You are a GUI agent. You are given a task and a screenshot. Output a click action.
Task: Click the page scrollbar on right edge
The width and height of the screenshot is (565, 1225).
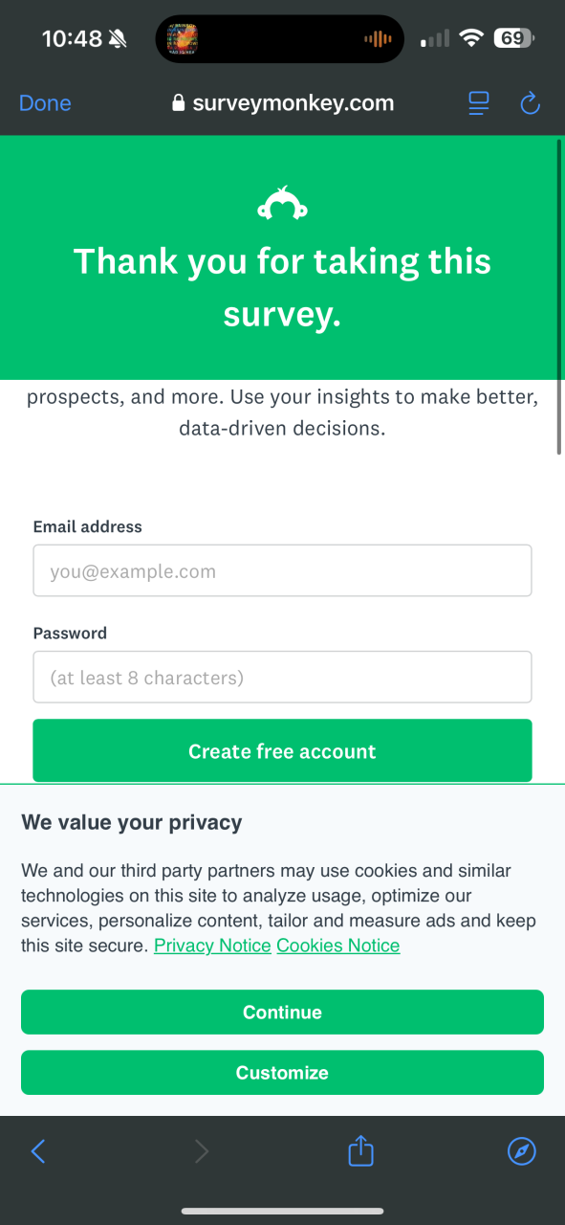[x=559, y=297]
